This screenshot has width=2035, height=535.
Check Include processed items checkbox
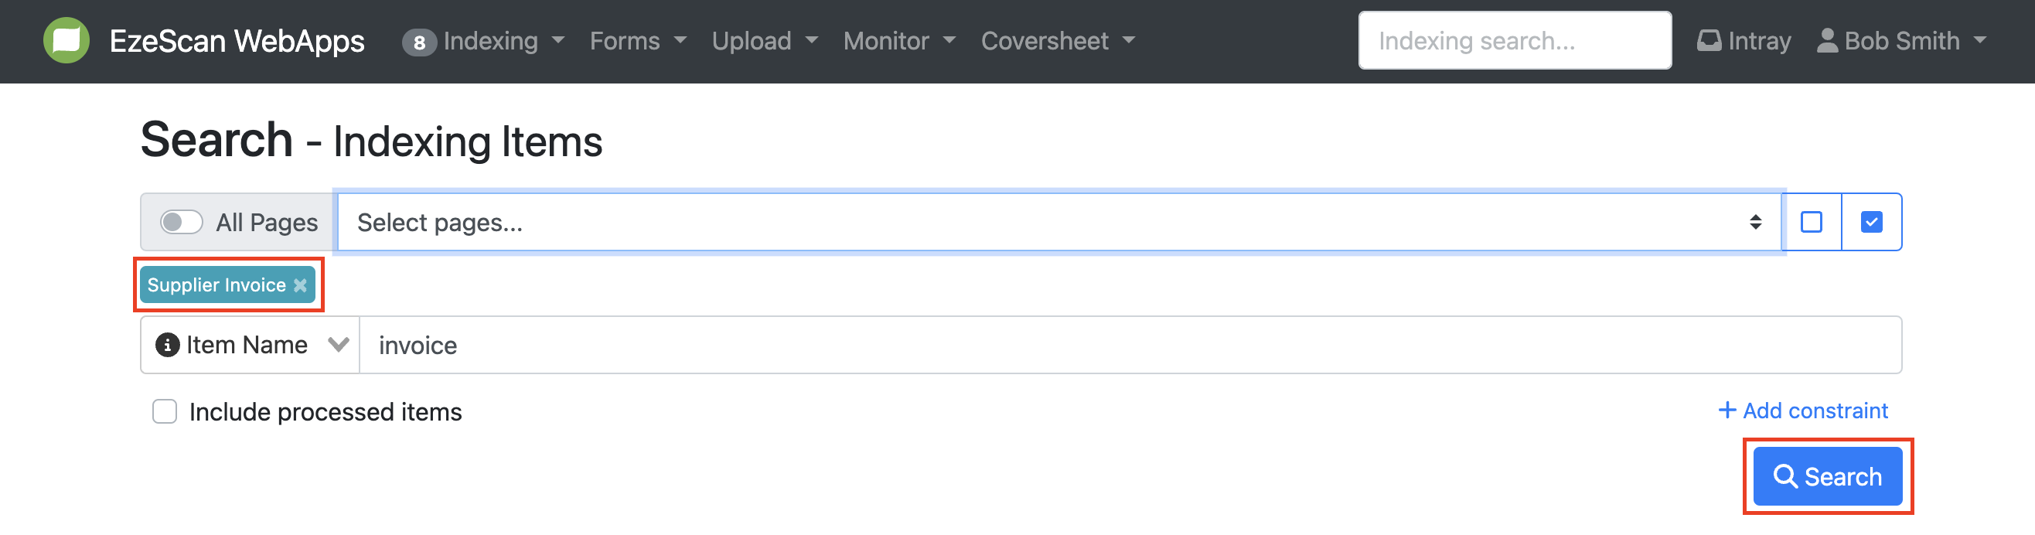[165, 412]
